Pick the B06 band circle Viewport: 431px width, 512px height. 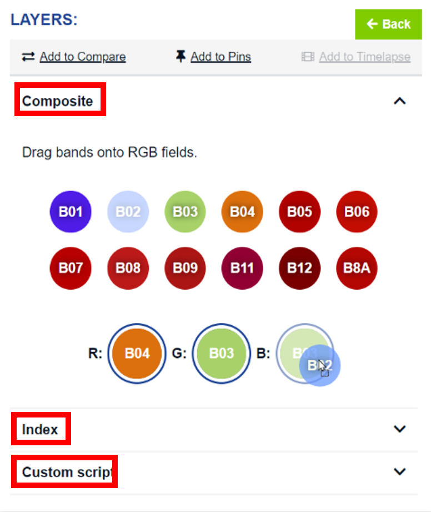357,211
